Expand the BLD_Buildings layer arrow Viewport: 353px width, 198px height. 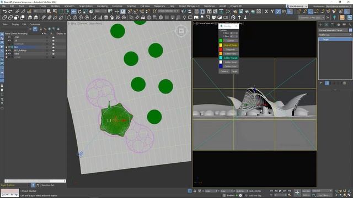(x=6, y=51)
